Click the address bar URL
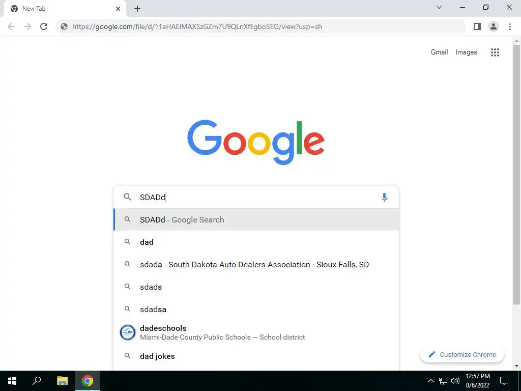This screenshot has width=521, height=391. [x=197, y=26]
